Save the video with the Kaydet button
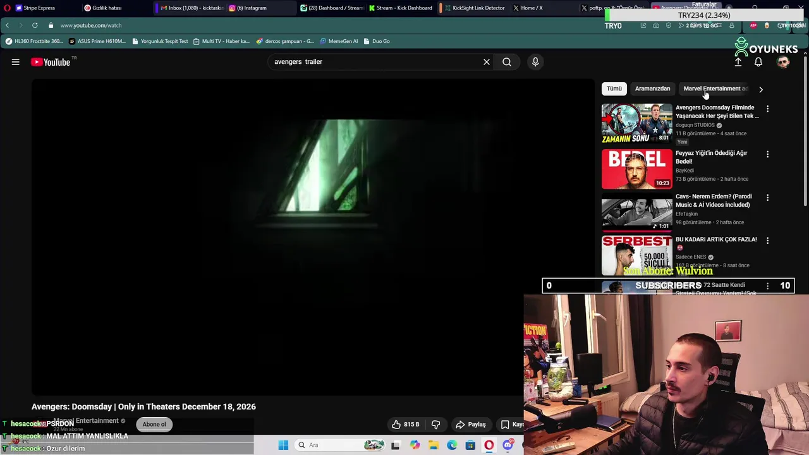Viewport: 809px width, 455px height. [512, 425]
